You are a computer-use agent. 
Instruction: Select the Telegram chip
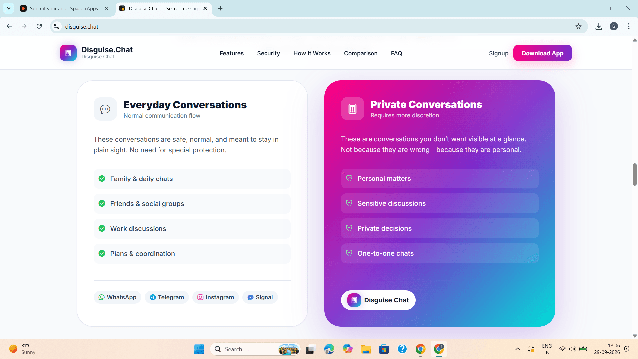tap(167, 297)
